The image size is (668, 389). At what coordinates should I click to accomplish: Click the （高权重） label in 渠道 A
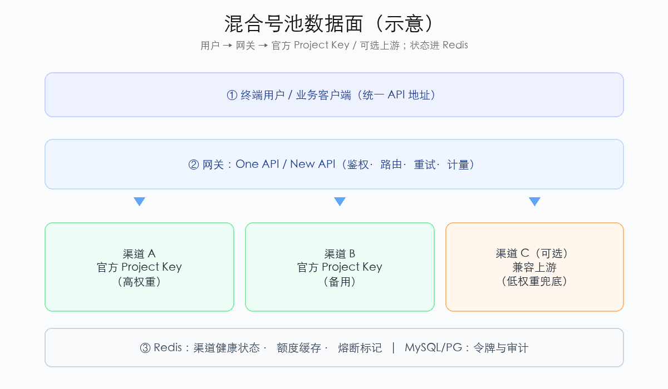(139, 282)
